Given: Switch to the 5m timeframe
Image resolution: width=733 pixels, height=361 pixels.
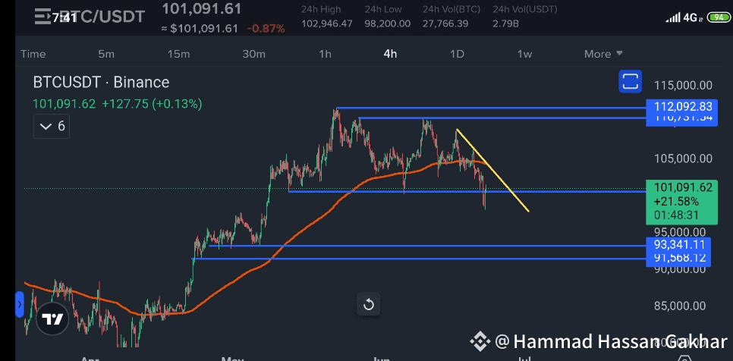Looking at the screenshot, I should 106,54.
